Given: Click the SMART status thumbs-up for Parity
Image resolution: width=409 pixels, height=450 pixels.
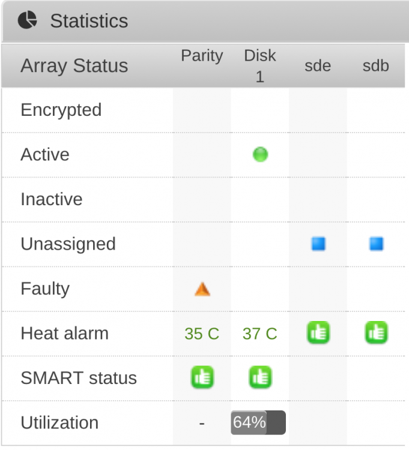Looking at the screenshot, I should 202,377.
